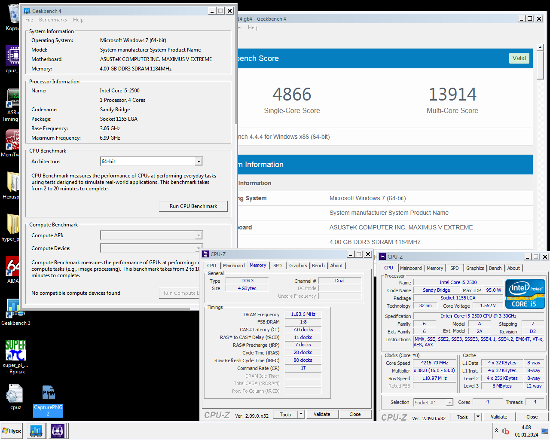Click DRAM Frequency value 1183.6 MHz
This screenshot has height=440, width=550.
(303, 314)
